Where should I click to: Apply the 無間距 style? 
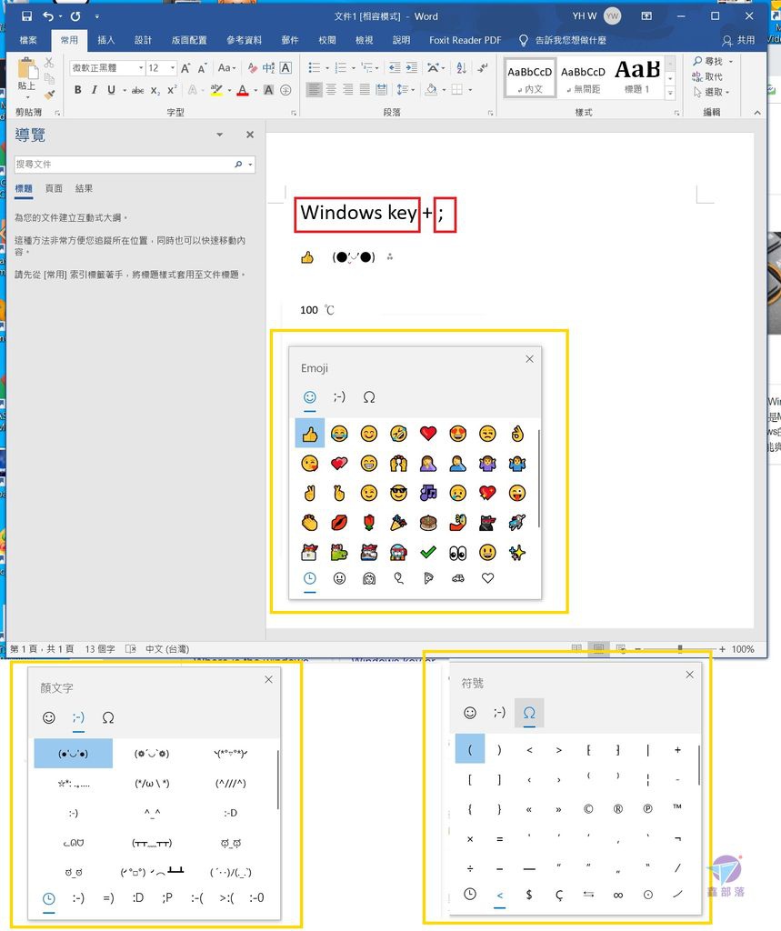(x=583, y=78)
